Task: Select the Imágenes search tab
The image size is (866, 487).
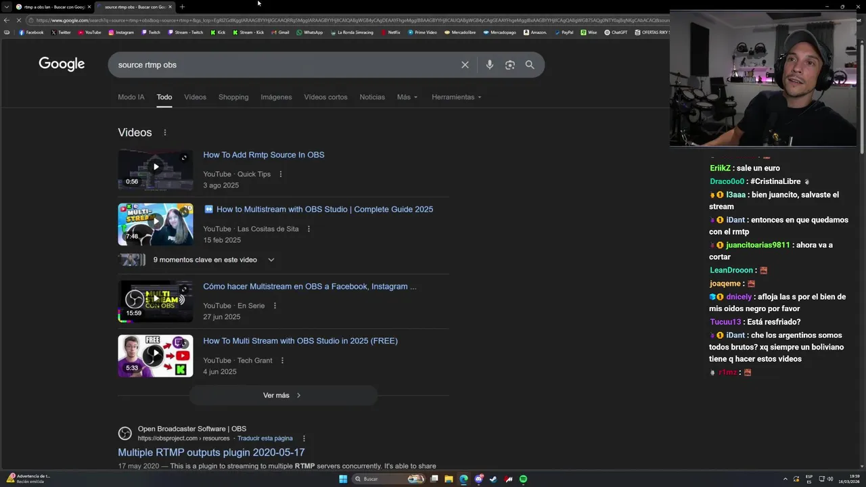Action: [276, 97]
